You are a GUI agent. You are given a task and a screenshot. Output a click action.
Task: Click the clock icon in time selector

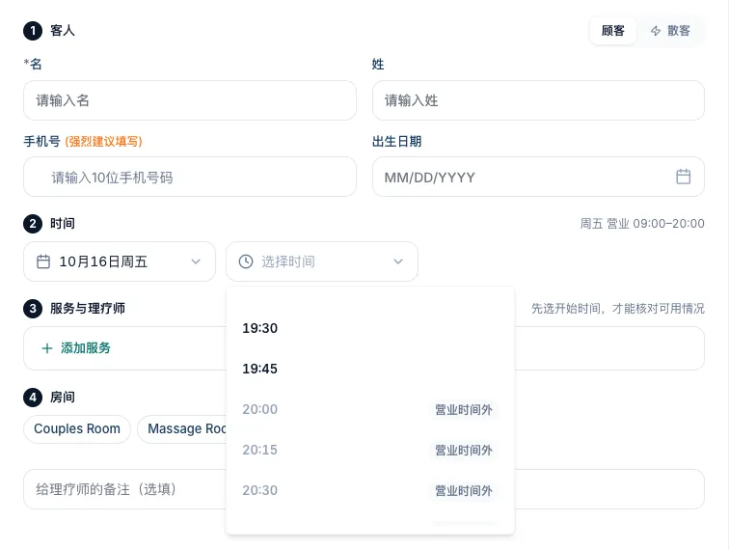(246, 261)
